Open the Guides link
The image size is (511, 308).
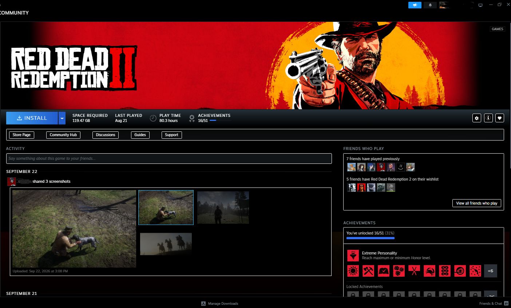(140, 135)
